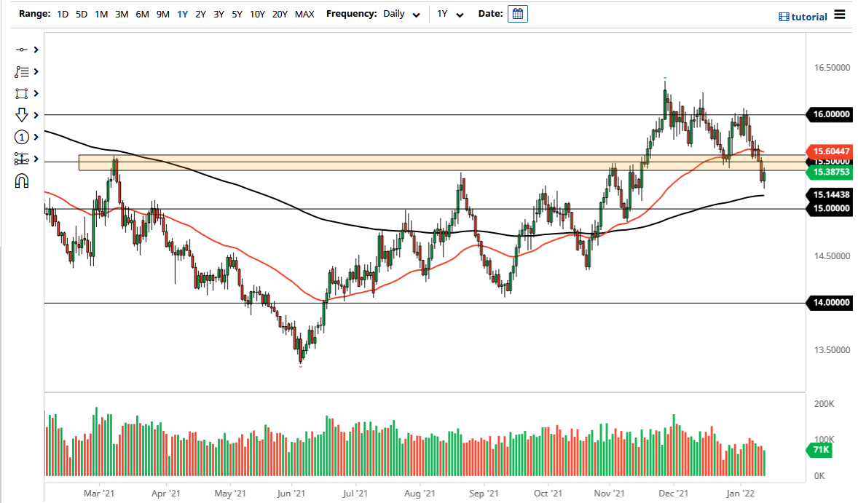This screenshot has height=503, width=858.
Task: Click the green 15.38753 price label
Action: pyautogui.click(x=830, y=173)
